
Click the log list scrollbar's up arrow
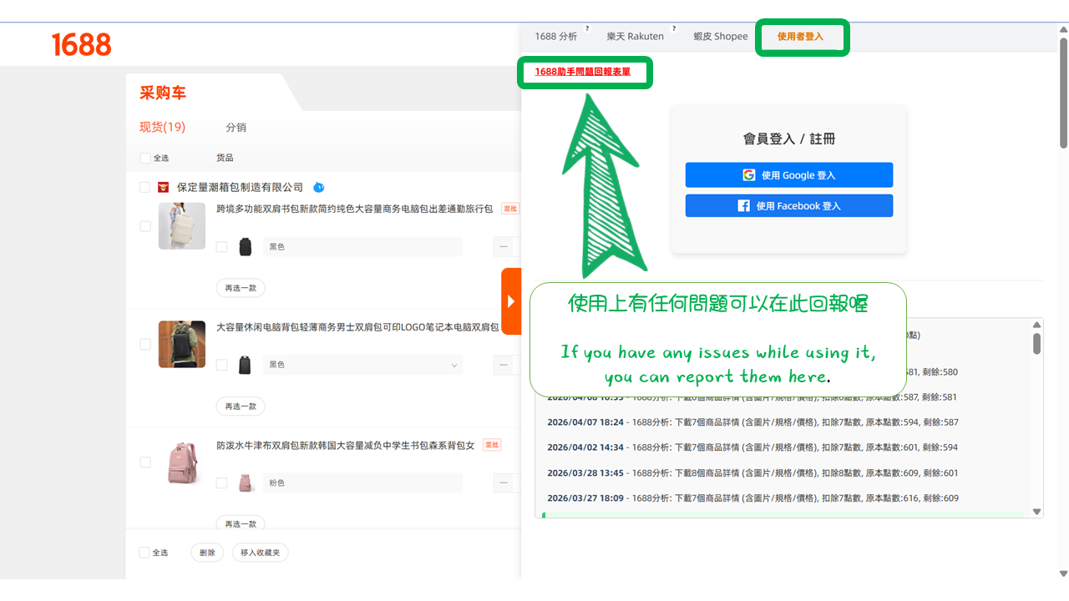click(x=1036, y=325)
